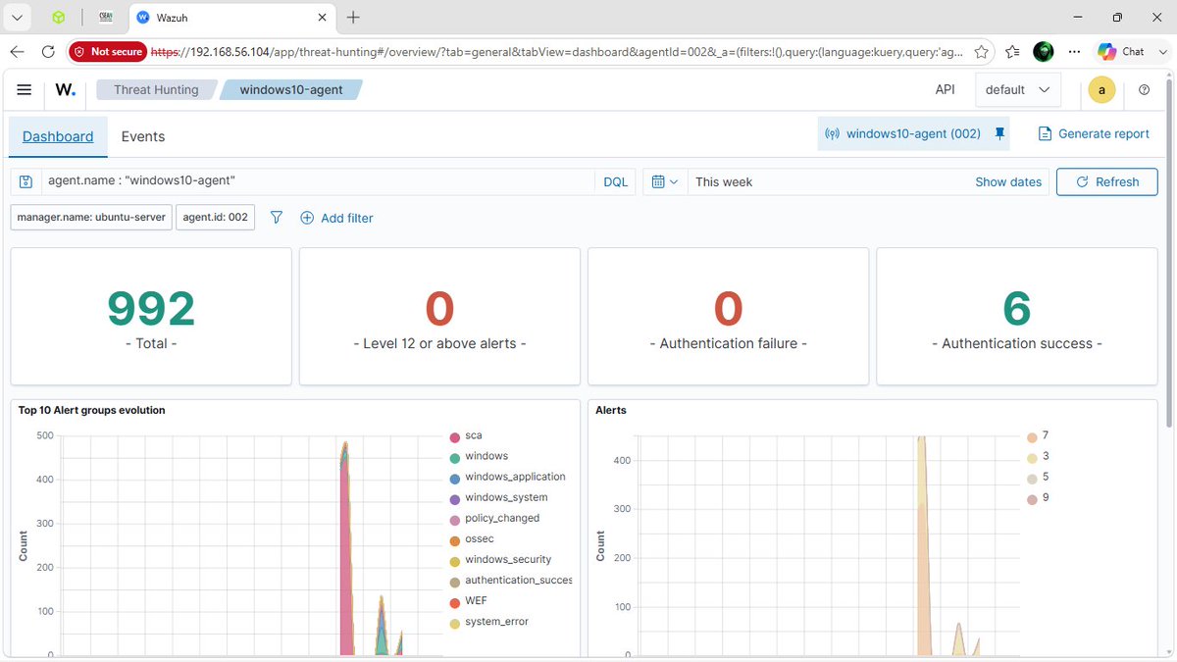The width and height of the screenshot is (1177, 662).
Task: Open the browser tab search chevron
Action: point(17,17)
